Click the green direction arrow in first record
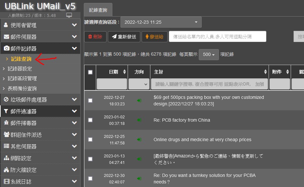 tap(139, 101)
